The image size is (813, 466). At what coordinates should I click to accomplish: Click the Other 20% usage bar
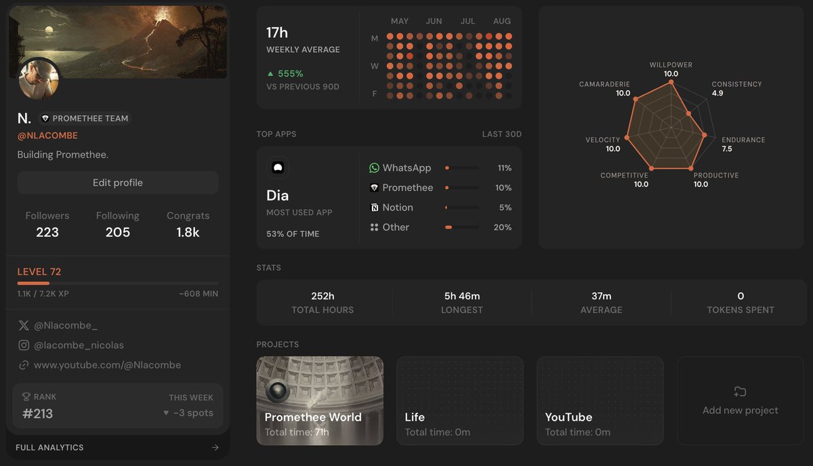point(462,228)
